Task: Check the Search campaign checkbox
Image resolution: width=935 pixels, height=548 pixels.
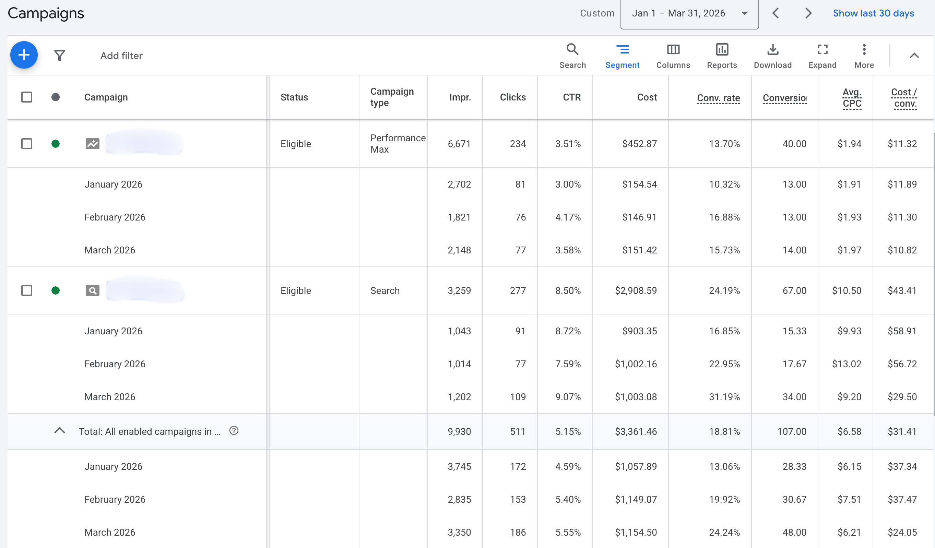Action: point(27,290)
